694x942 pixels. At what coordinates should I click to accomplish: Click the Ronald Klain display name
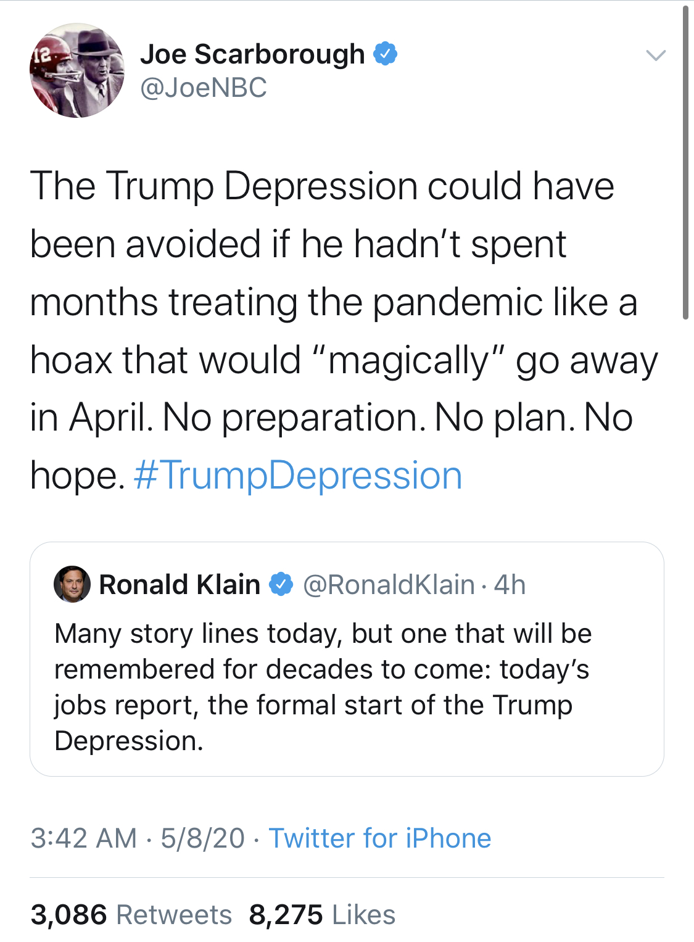180,585
